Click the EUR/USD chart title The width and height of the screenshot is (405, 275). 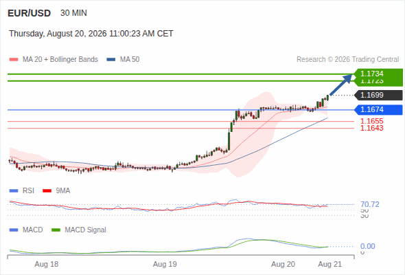[30, 13]
